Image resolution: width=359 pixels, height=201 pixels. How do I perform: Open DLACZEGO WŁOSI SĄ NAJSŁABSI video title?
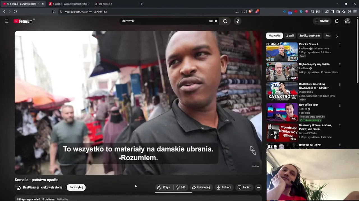[314, 86]
